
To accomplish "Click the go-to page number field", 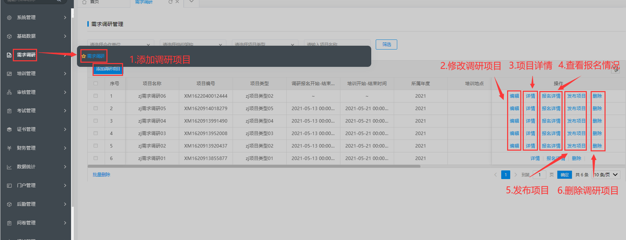I will pyautogui.click(x=539, y=175).
